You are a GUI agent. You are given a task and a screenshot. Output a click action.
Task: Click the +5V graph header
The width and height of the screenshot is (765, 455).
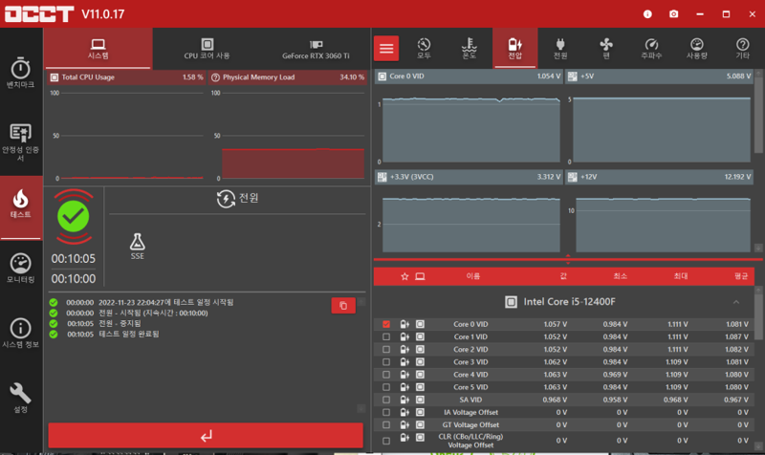[659, 76]
